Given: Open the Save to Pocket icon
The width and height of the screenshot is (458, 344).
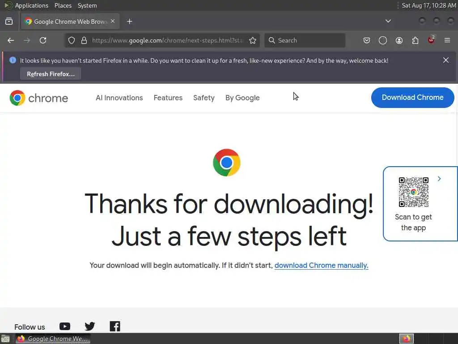Looking at the screenshot, I should [367, 40].
